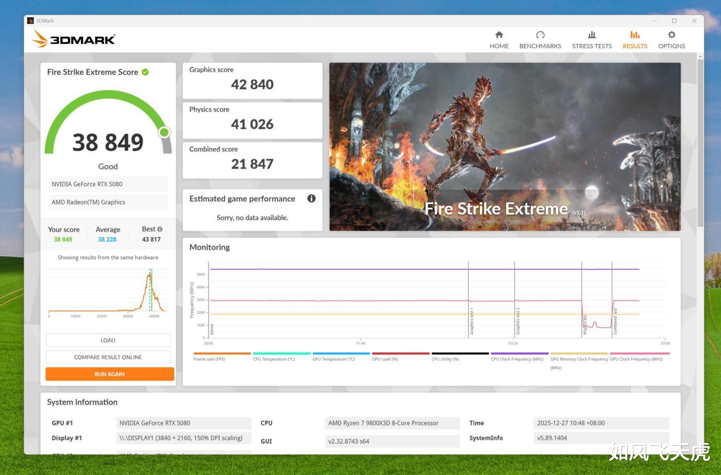This screenshot has height=475, width=721.
Task: Toggle the CPU Clock Frequency legend series
Action: tap(519, 357)
